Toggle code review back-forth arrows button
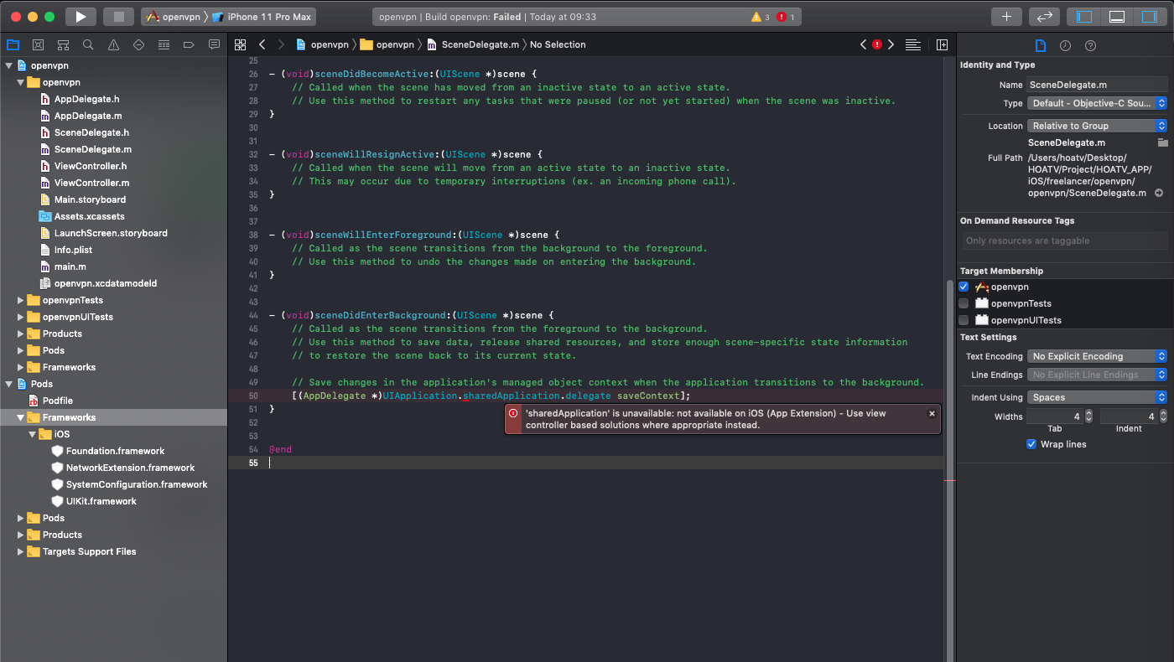This screenshot has width=1174, height=662. coord(1044,17)
